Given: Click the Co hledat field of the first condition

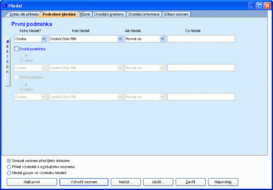Looking at the screenshot, I should (201, 39).
